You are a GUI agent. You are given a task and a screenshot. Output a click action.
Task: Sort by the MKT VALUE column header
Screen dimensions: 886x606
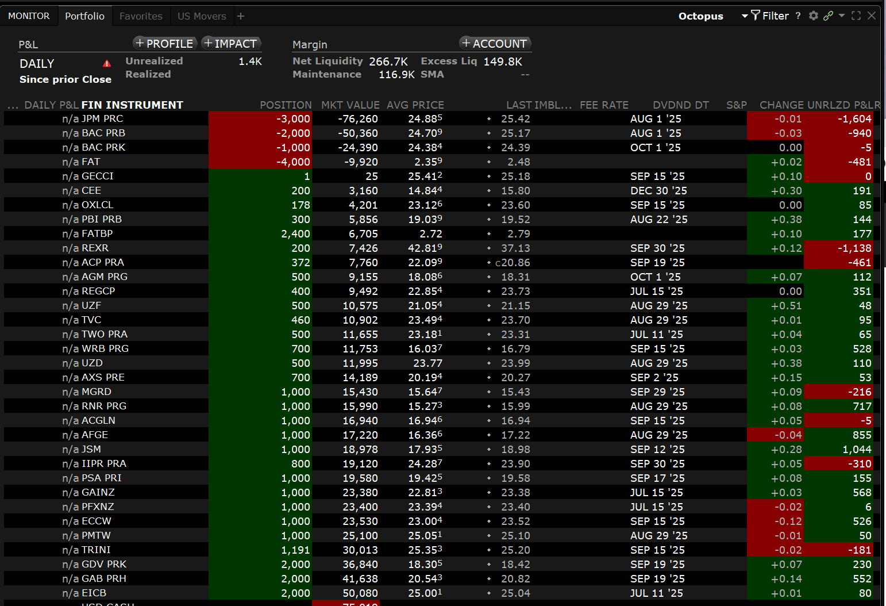(x=350, y=105)
